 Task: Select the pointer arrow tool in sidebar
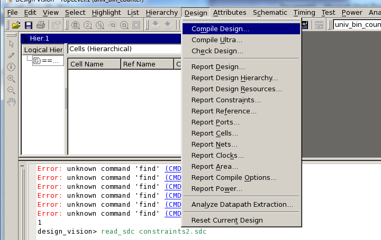[11, 44]
